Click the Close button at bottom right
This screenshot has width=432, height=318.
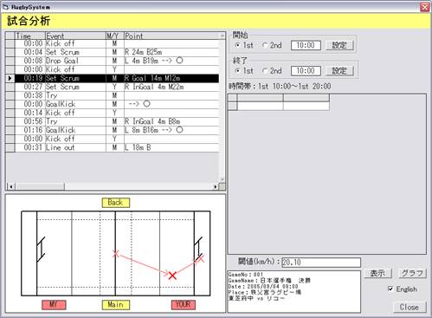(x=409, y=307)
